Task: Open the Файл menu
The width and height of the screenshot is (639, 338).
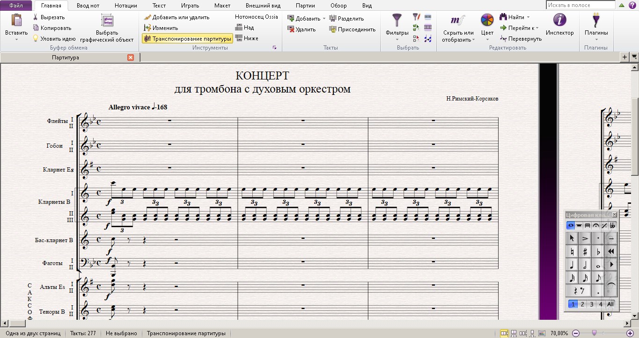Action: pyautogui.click(x=16, y=6)
